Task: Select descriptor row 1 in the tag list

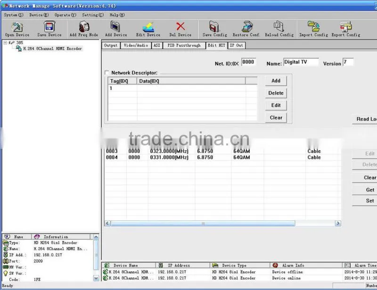Action: click(x=183, y=88)
